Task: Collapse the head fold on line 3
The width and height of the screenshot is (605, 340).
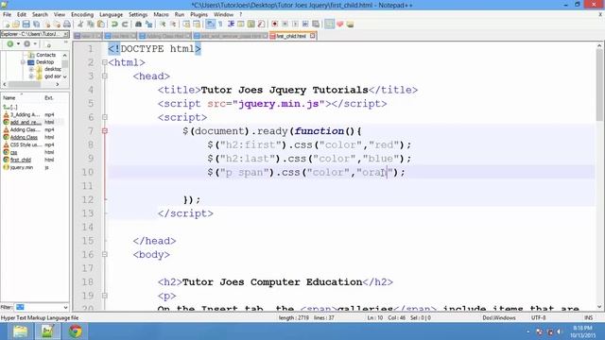Action: click(105, 76)
